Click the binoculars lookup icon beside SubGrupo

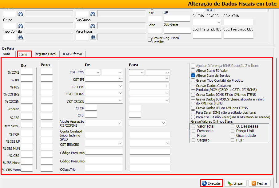(x=93, y=26)
